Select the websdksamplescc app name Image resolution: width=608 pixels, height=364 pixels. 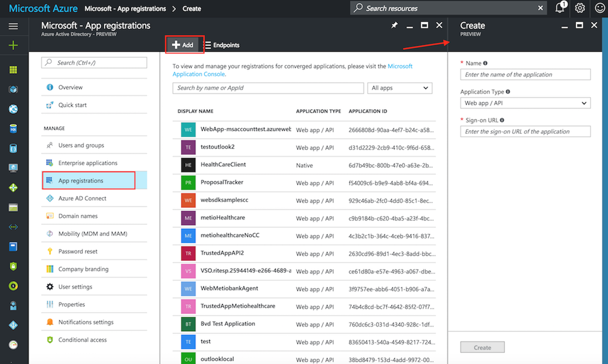224,200
